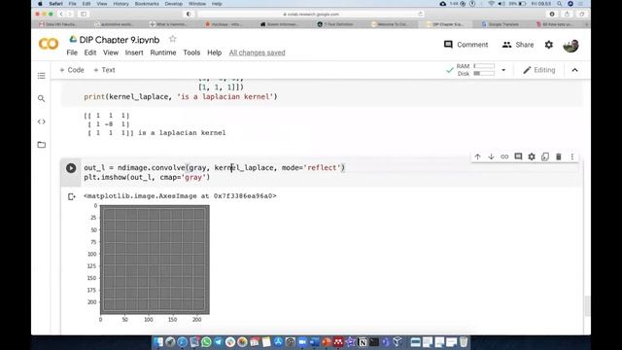Open WhatsApp from the Dock

pos(206,342)
